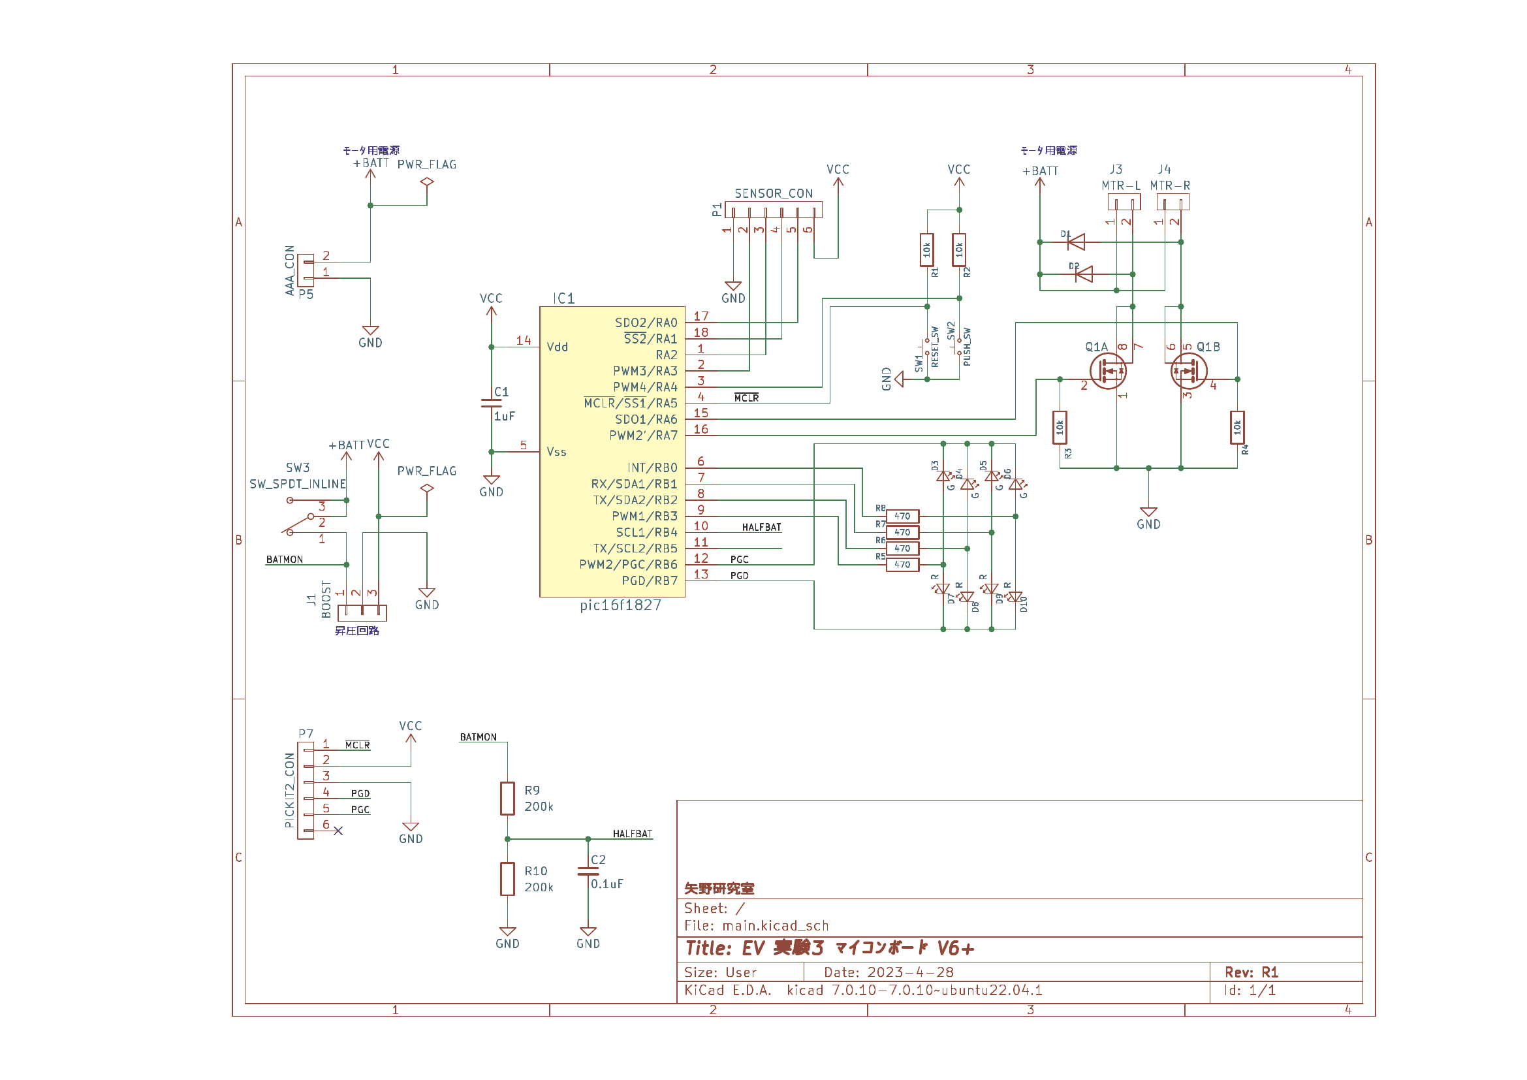Click the J3 MTR-L connector
Screen dimensions: 1527x1080
point(1124,202)
